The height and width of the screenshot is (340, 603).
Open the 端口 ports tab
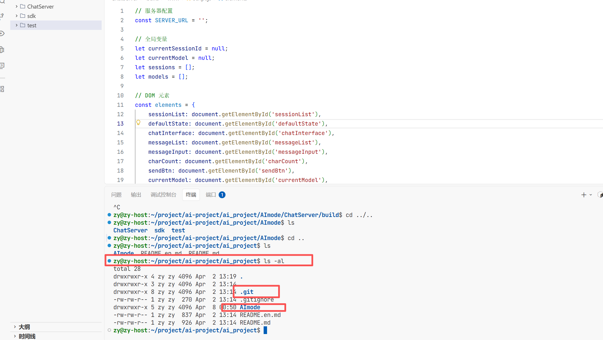(211, 195)
